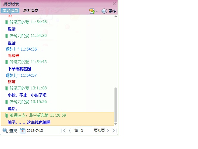This screenshot has width=198, height=149.
Task: Click sender line 转笔刀的爱 13:15:26
Action: tap(26, 102)
